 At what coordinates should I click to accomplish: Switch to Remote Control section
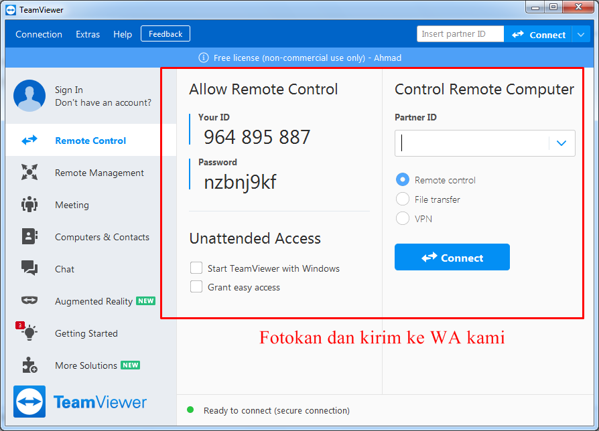pyautogui.click(x=91, y=141)
